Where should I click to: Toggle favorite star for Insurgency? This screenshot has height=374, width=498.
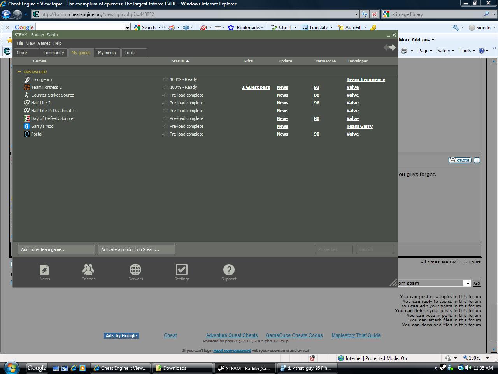click(x=165, y=79)
